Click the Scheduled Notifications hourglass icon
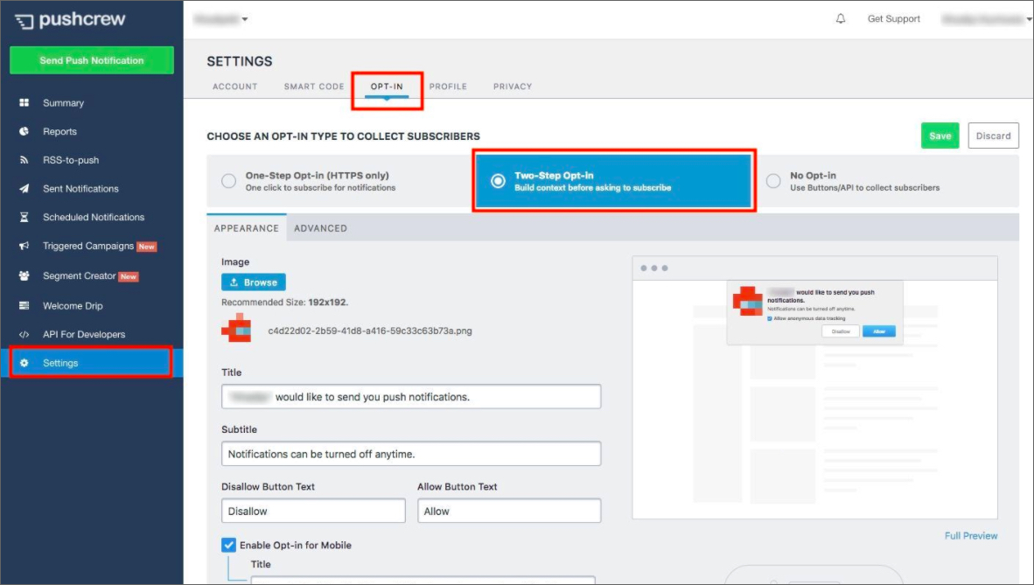The height and width of the screenshot is (585, 1034). 24,217
